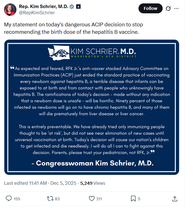Follow Rep. Kim Schrier
Image resolution: width=193 pixels, height=208 pixels.
150,8
